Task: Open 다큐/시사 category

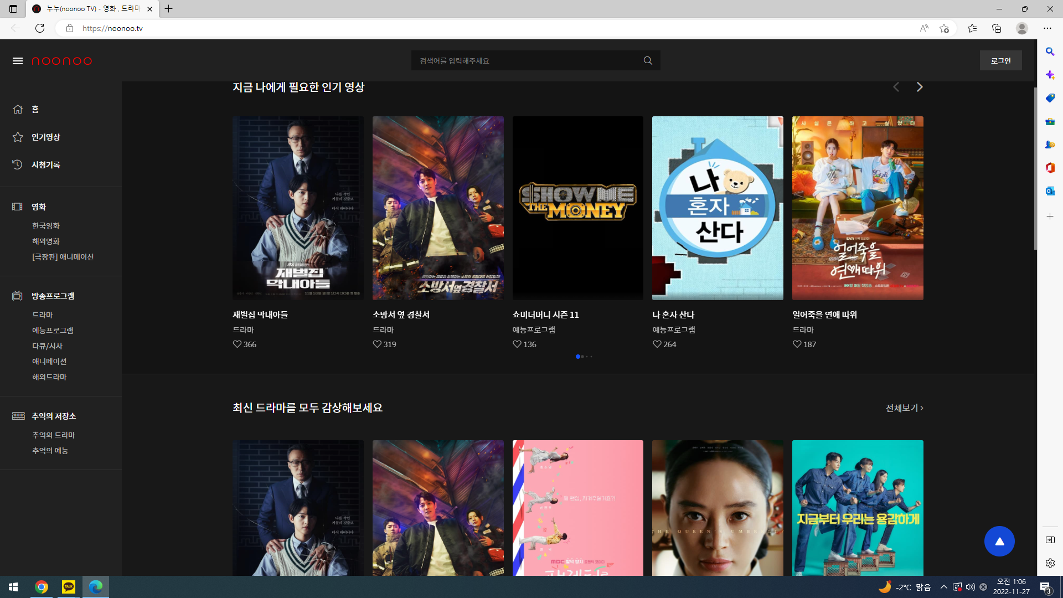Action: pos(48,346)
